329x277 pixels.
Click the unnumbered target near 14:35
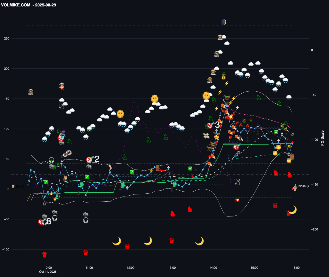coord(236,147)
